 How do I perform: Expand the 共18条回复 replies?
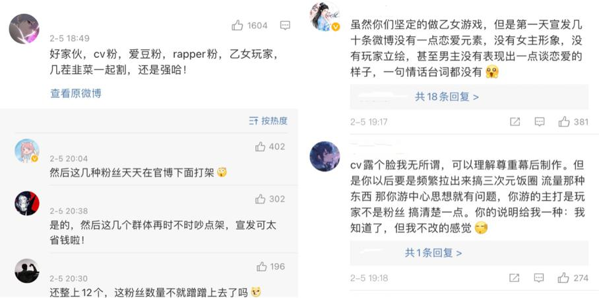447,97
